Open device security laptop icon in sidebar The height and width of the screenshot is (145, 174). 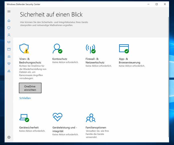click(9, 57)
